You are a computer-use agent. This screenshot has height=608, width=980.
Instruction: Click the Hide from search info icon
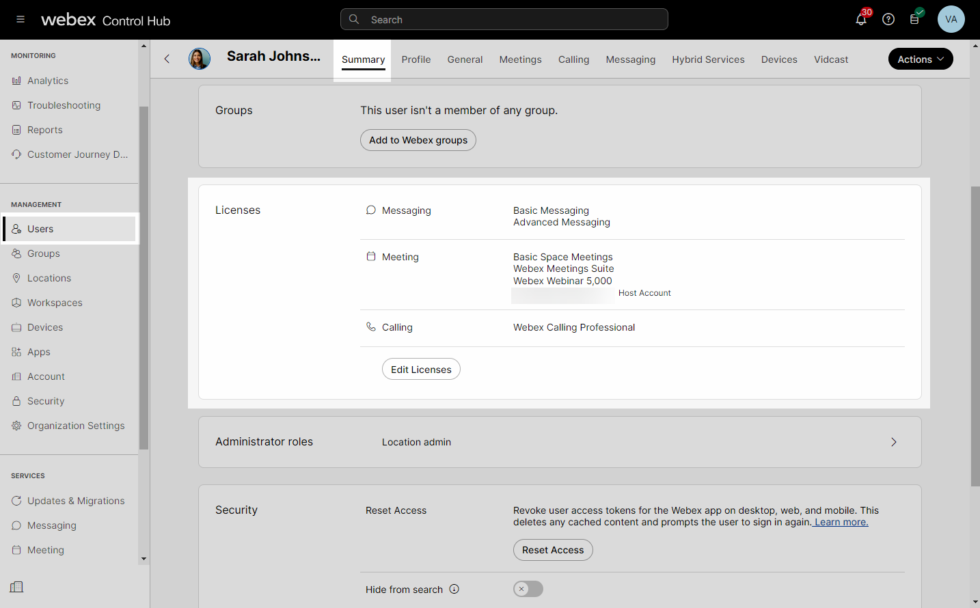454,589
